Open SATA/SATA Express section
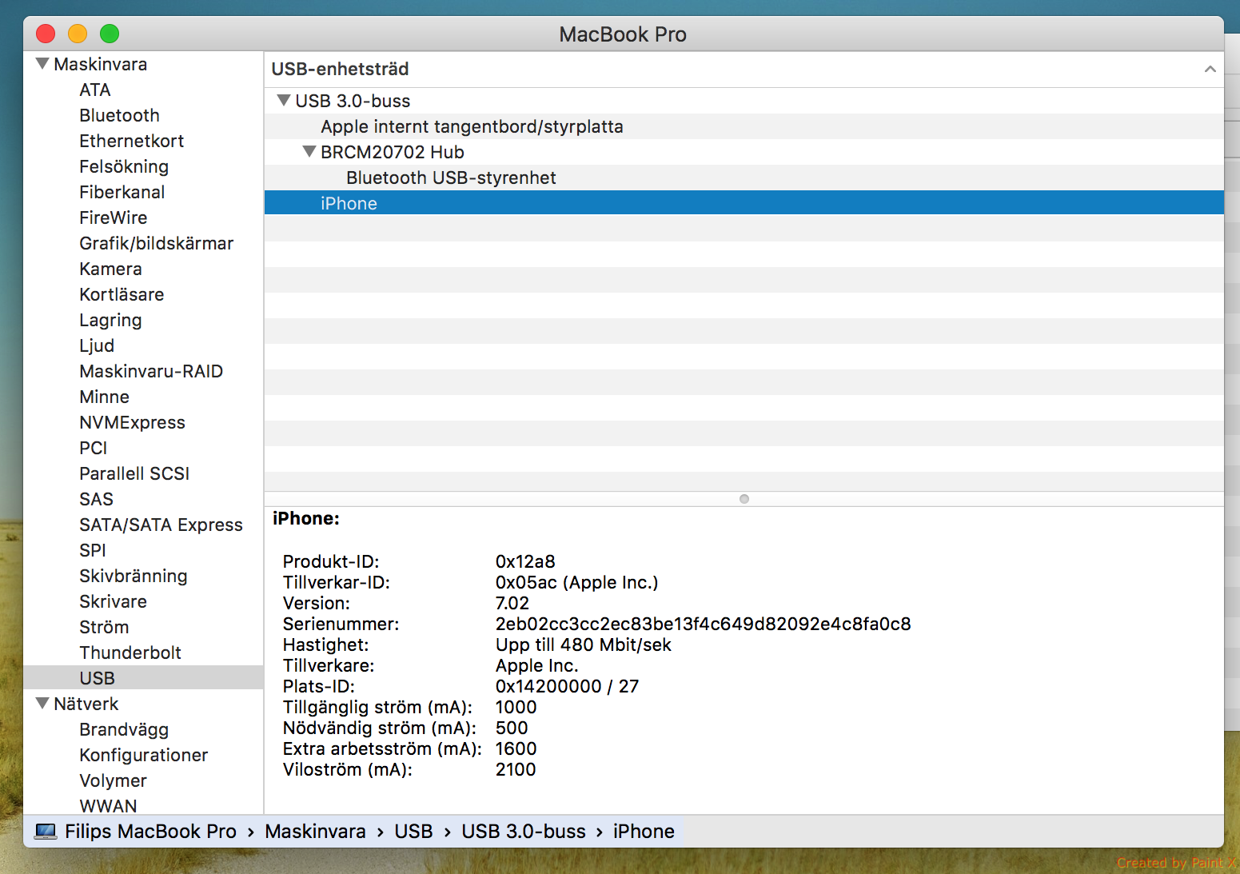Image resolution: width=1240 pixels, height=874 pixels. click(161, 525)
